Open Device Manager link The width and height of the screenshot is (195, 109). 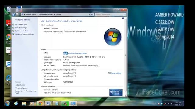coord(21,25)
